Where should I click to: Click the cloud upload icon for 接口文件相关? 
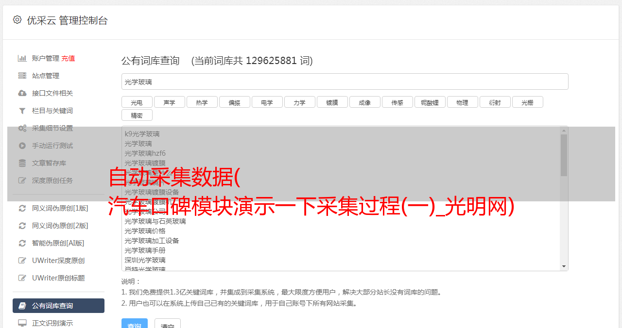click(22, 93)
